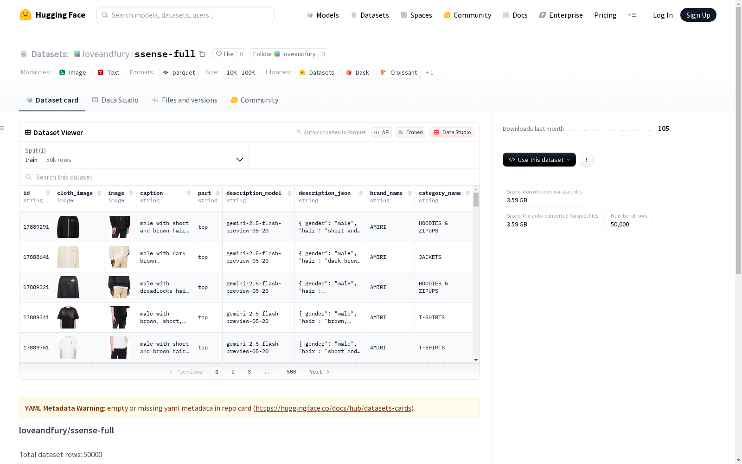
Task: Click the Hugging Face logo icon
Action: (26, 15)
